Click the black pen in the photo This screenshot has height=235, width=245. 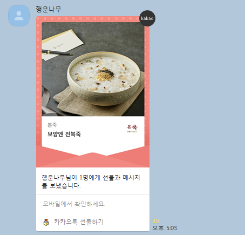[57, 52]
